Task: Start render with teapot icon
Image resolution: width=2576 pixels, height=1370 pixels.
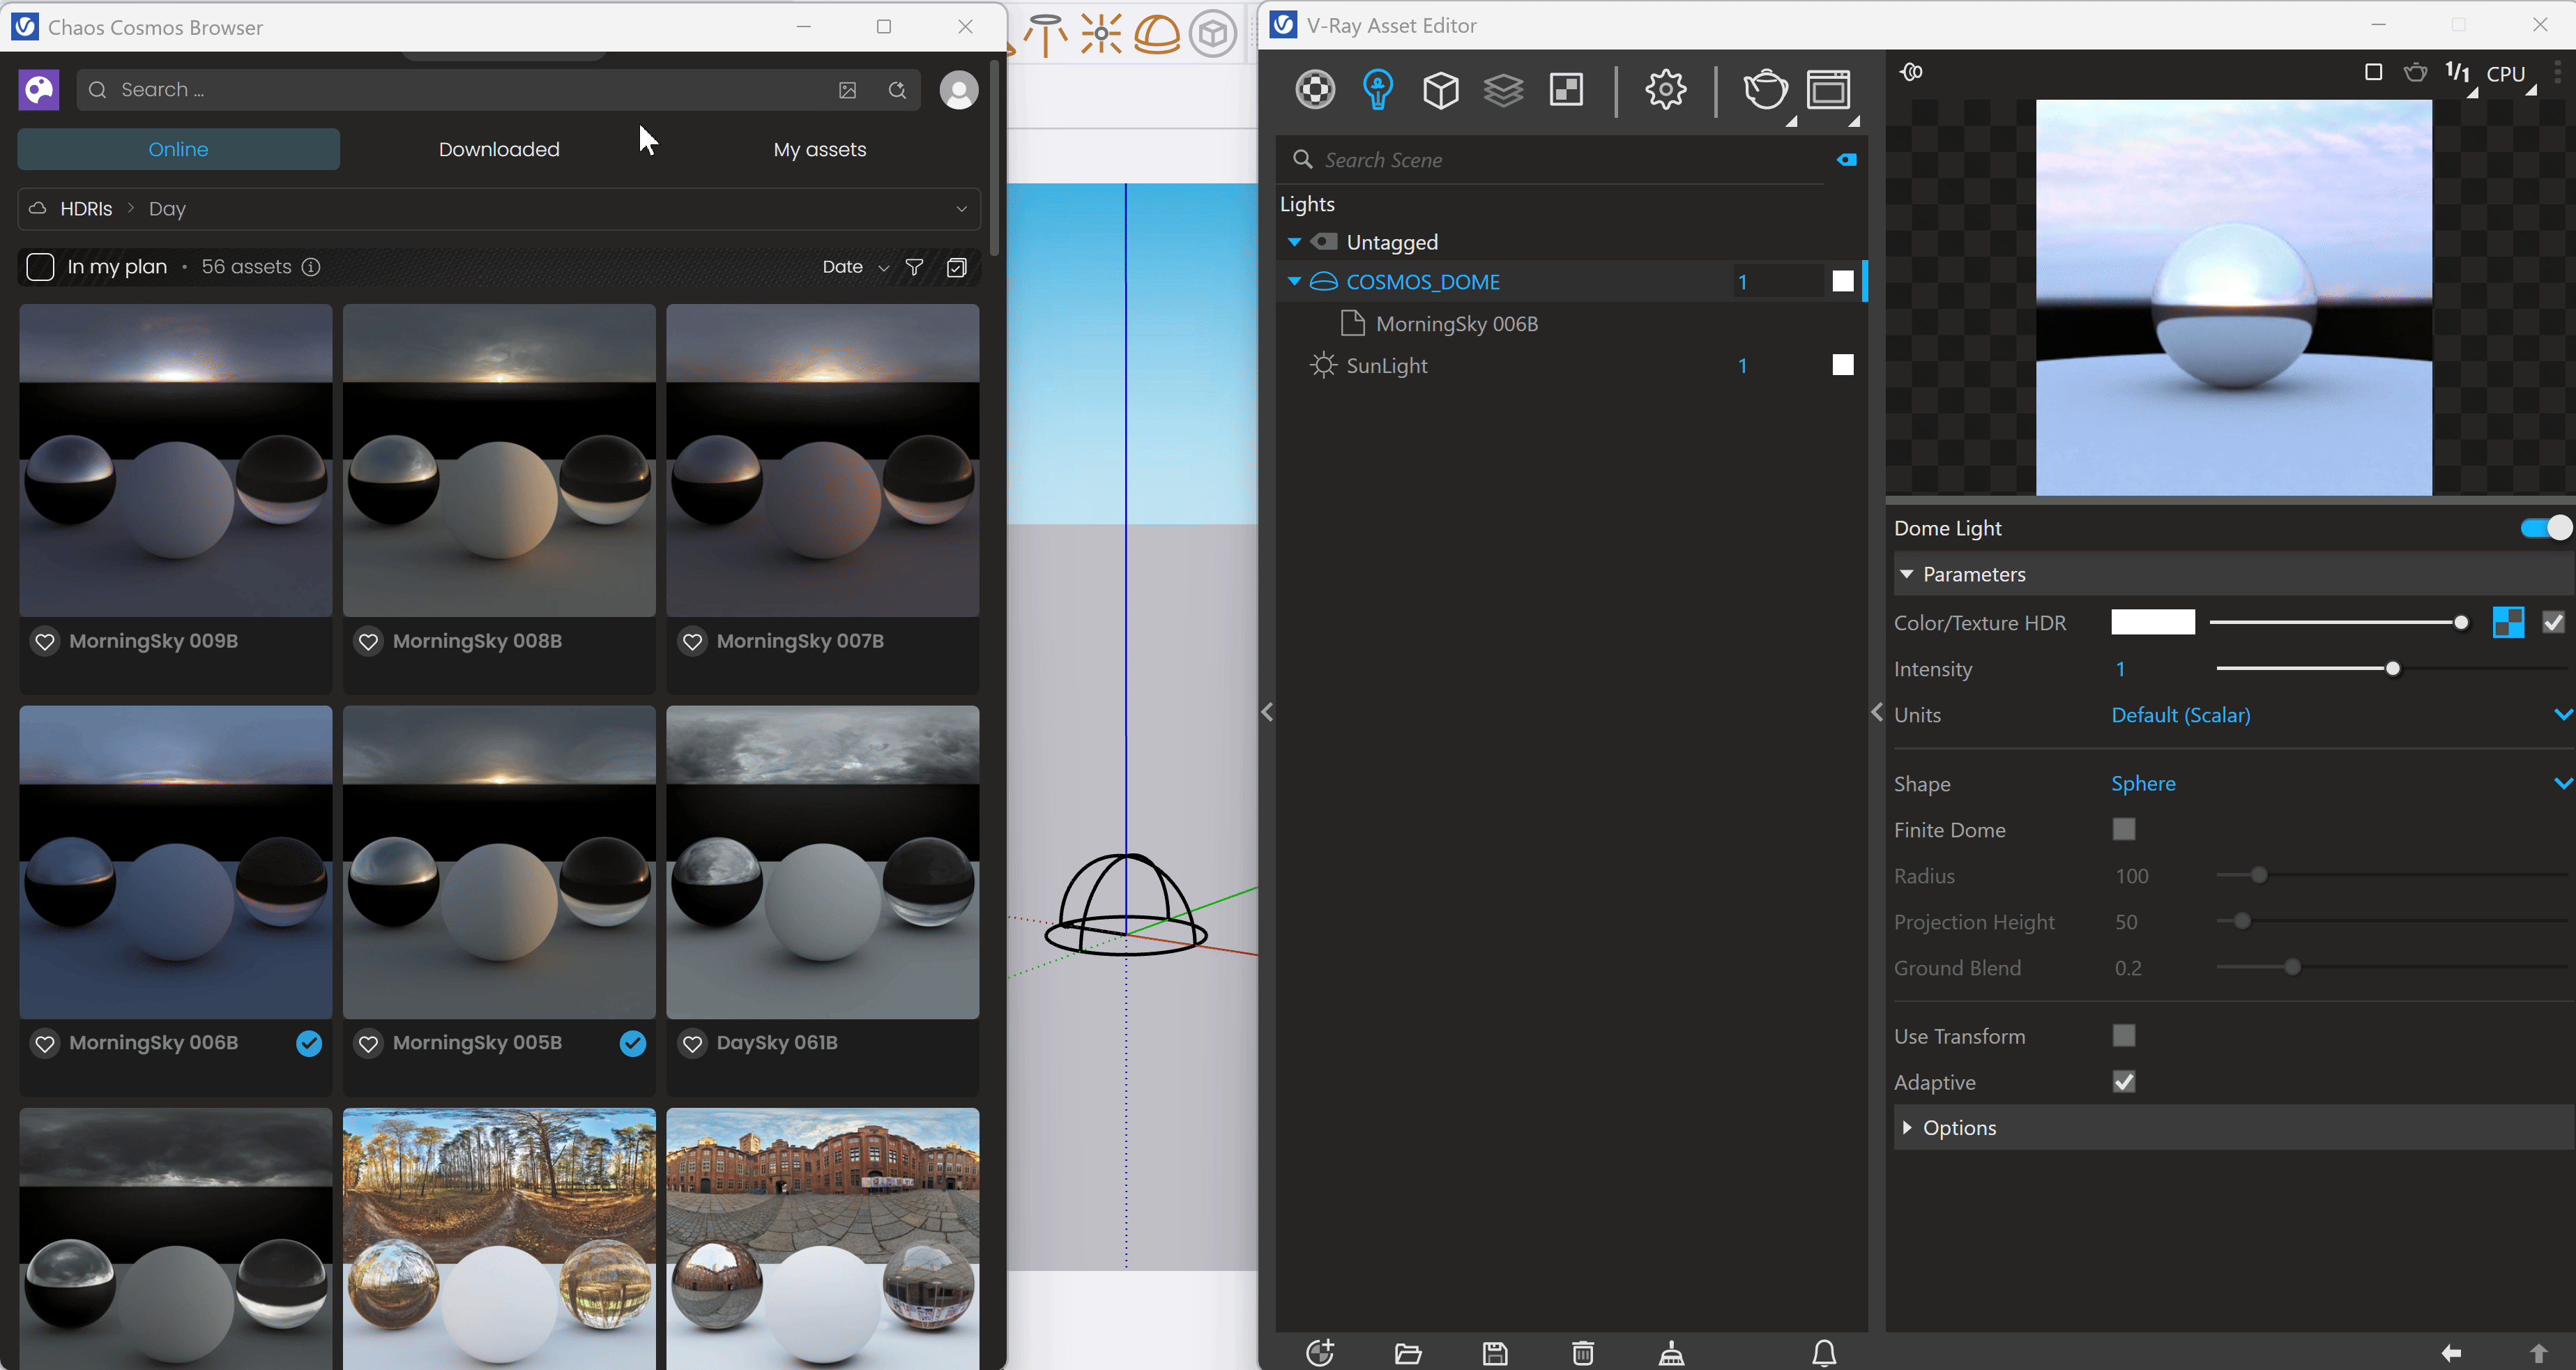Action: point(1765,90)
